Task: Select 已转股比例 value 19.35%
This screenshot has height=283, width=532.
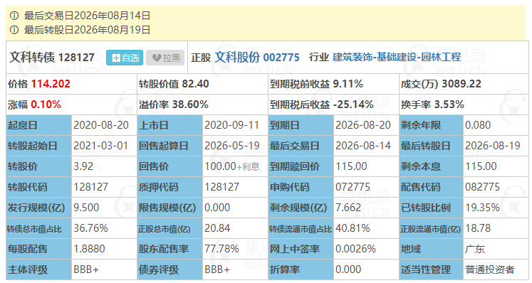Action: coord(482,208)
